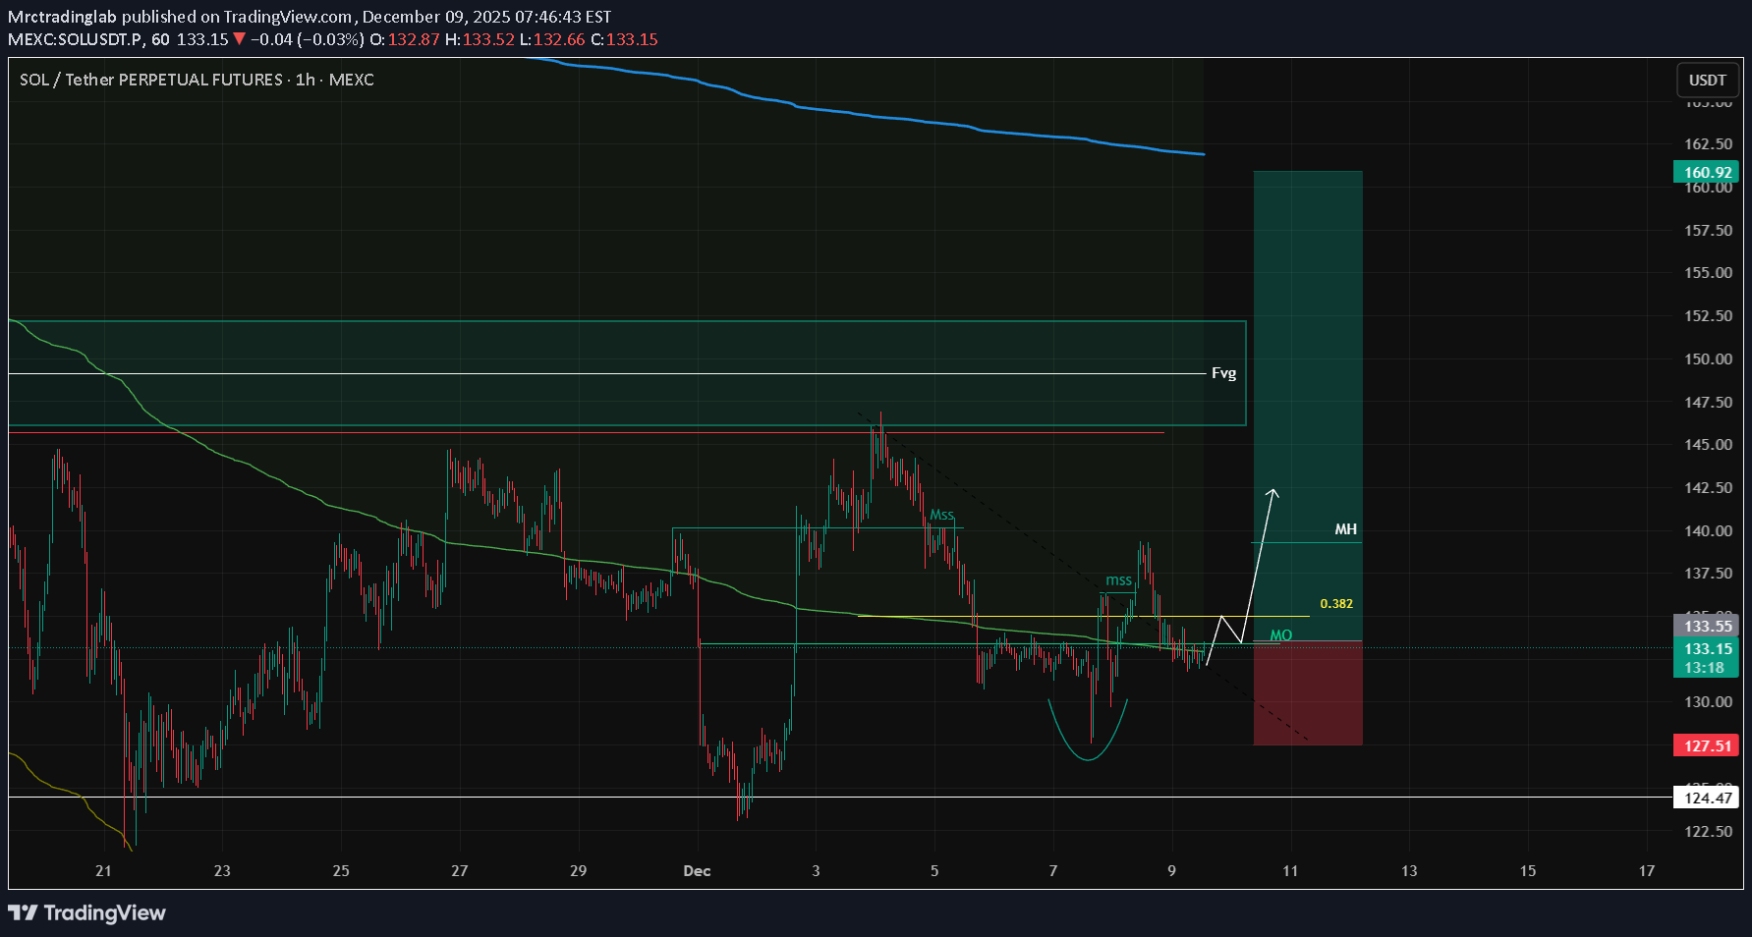
Task: Open the 1h timeframe selector in the legend
Action: (x=303, y=80)
